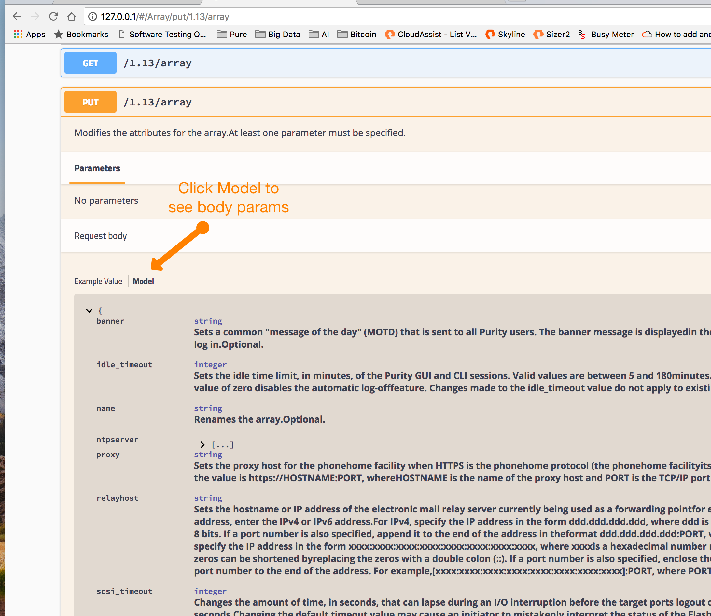The image size is (711, 616).
Task: Select the Model tab
Action: [144, 281]
